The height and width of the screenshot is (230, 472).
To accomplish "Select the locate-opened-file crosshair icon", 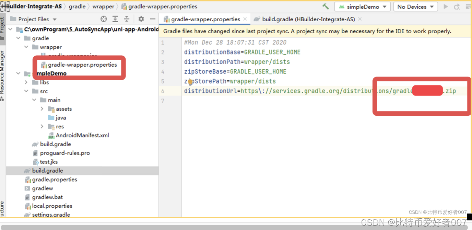I will (x=104, y=19).
